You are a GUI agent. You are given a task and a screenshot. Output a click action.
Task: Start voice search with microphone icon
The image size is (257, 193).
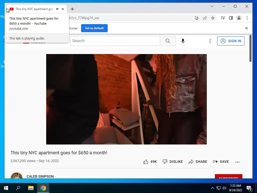point(183,41)
